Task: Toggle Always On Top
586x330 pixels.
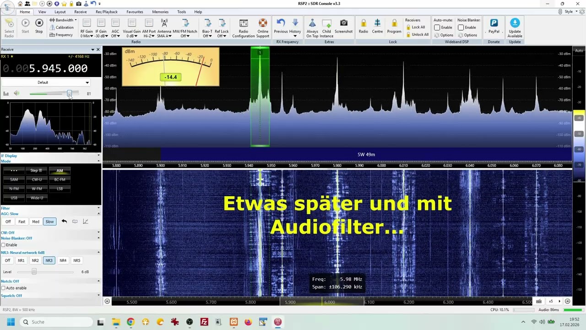Action: 312,28
